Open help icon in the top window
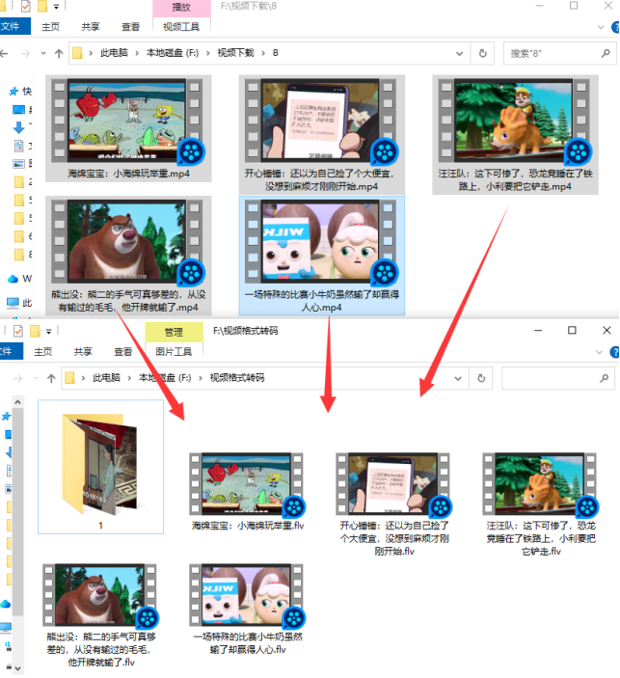 coord(616,27)
